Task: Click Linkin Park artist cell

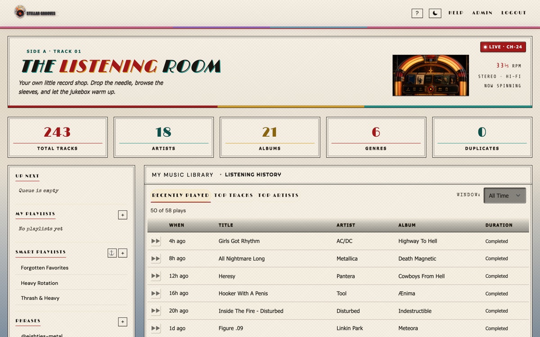Action: [x=350, y=328]
